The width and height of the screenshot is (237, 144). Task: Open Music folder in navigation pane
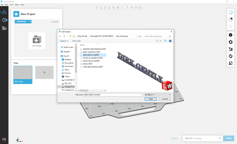pos(66,70)
